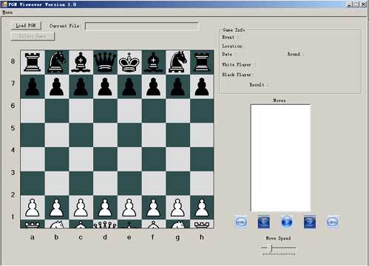The image size is (369, 266).
Task: Select the black pawn on f7
Action: tap(154, 86)
